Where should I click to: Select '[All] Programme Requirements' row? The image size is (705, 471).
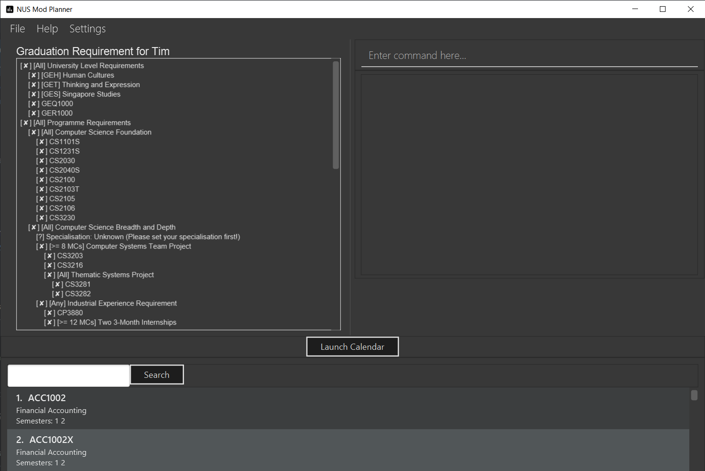pos(76,123)
